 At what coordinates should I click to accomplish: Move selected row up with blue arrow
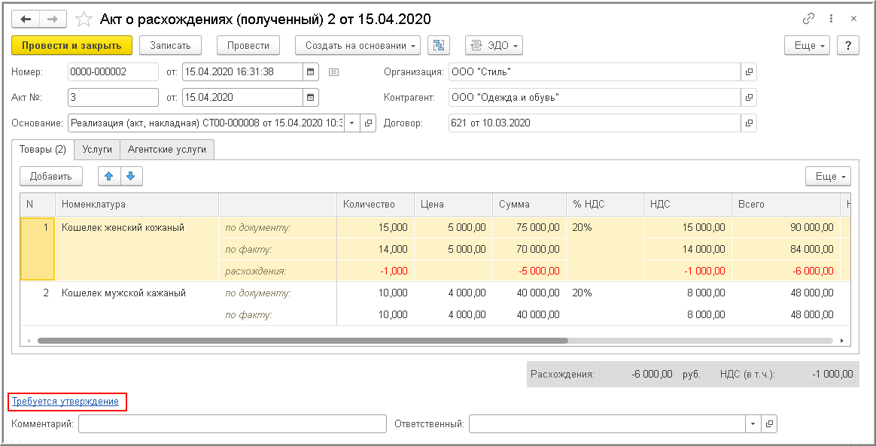[109, 177]
